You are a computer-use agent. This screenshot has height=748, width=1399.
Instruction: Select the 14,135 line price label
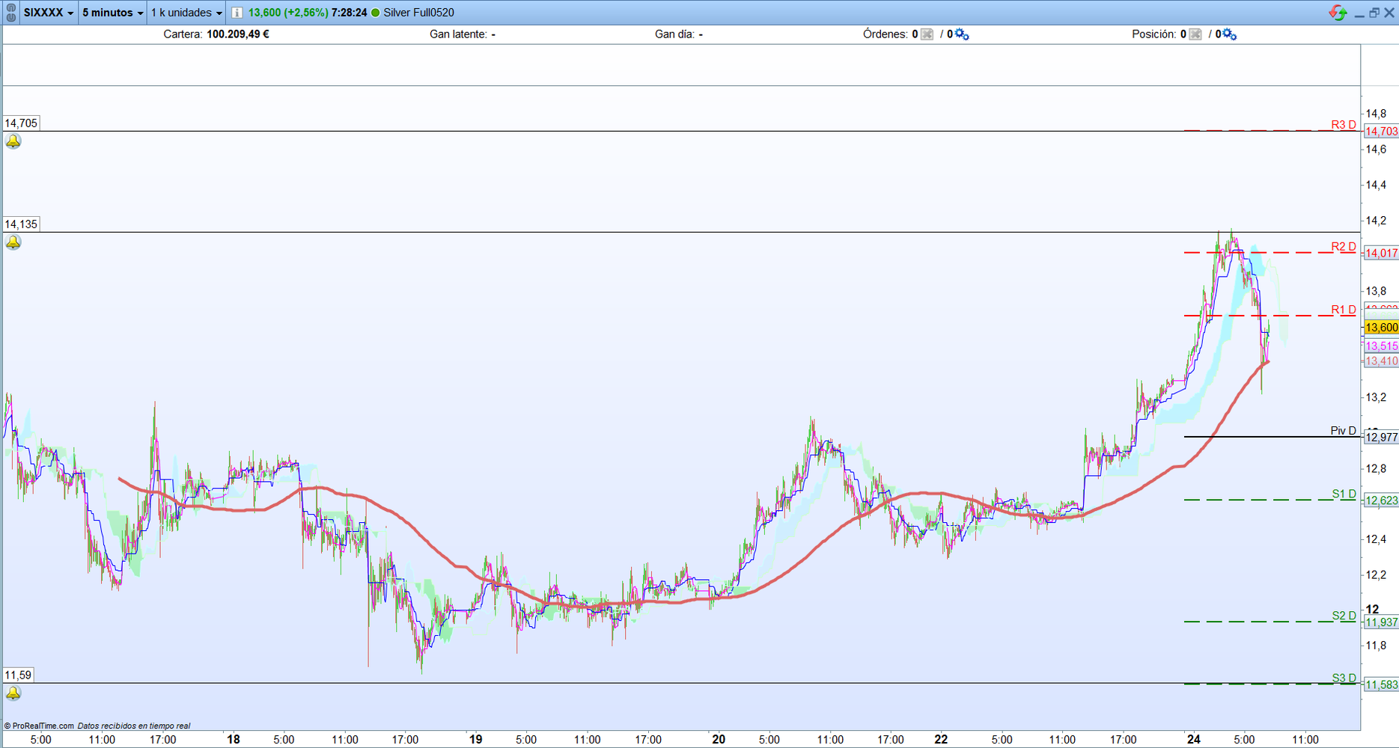pos(21,224)
